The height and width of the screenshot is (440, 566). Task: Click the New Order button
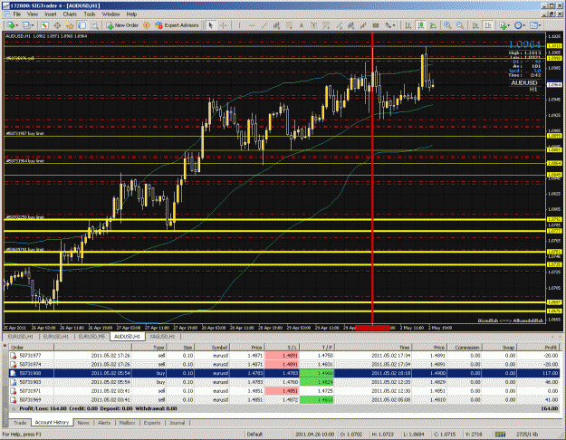pyautogui.click(x=122, y=25)
